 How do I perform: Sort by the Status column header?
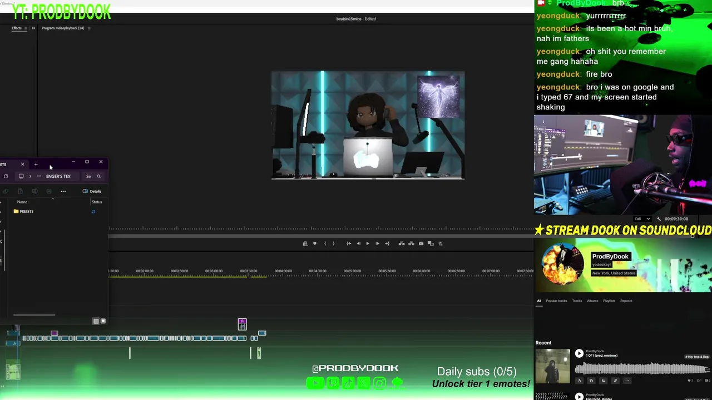coord(97,202)
